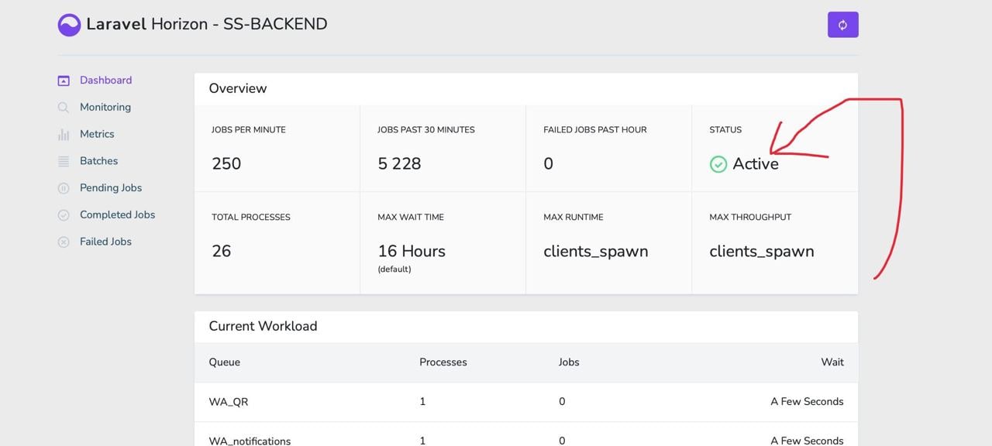Click the Batches list icon

click(64, 161)
